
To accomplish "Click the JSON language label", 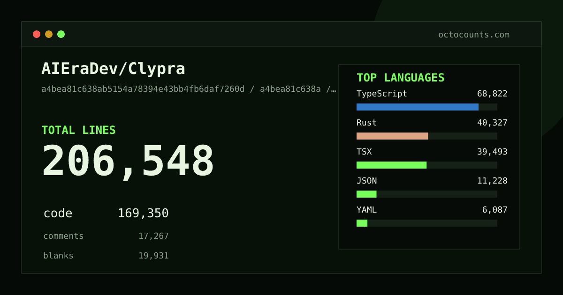I will click(366, 181).
